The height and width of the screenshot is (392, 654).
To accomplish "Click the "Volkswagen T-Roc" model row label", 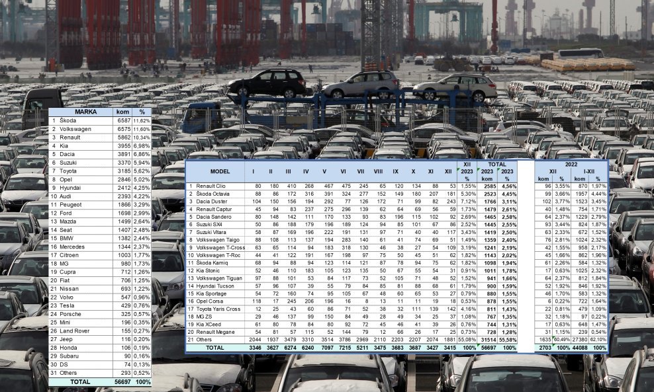I will 218,255.
